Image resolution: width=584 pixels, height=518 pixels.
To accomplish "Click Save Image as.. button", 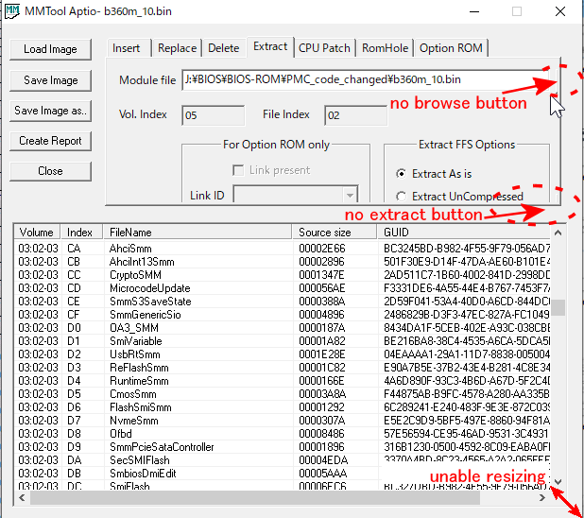I will point(50,111).
